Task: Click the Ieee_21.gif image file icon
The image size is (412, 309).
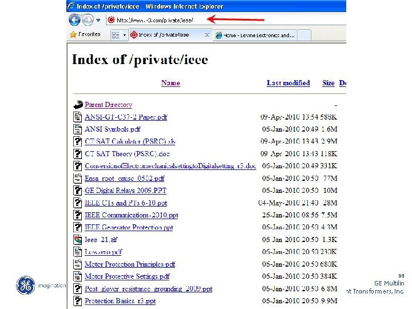Action: coord(77,239)
